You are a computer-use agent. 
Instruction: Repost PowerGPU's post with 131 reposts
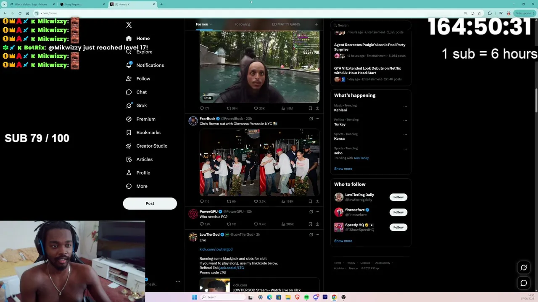(x=232, y=224)
